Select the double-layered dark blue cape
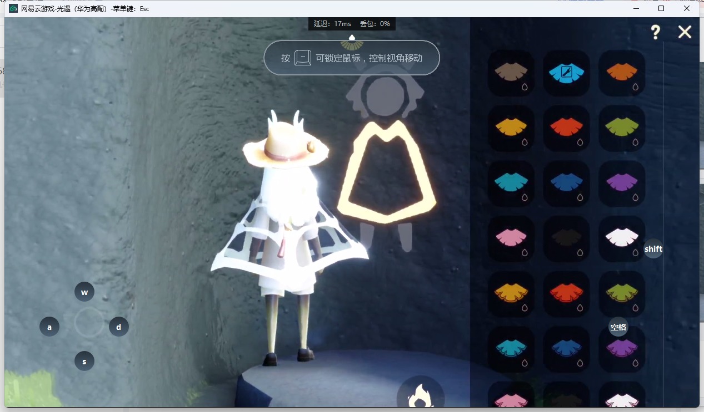The width and height of the screenshot is (704, 412). pos(566,349)
